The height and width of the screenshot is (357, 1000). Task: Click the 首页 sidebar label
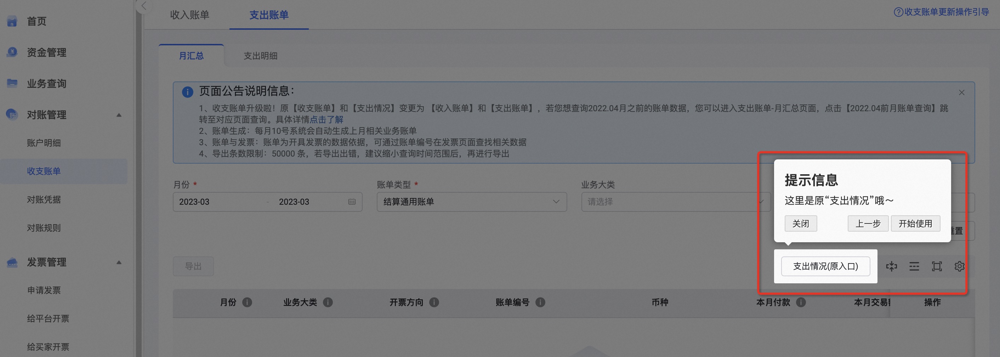tap(36, 21)
